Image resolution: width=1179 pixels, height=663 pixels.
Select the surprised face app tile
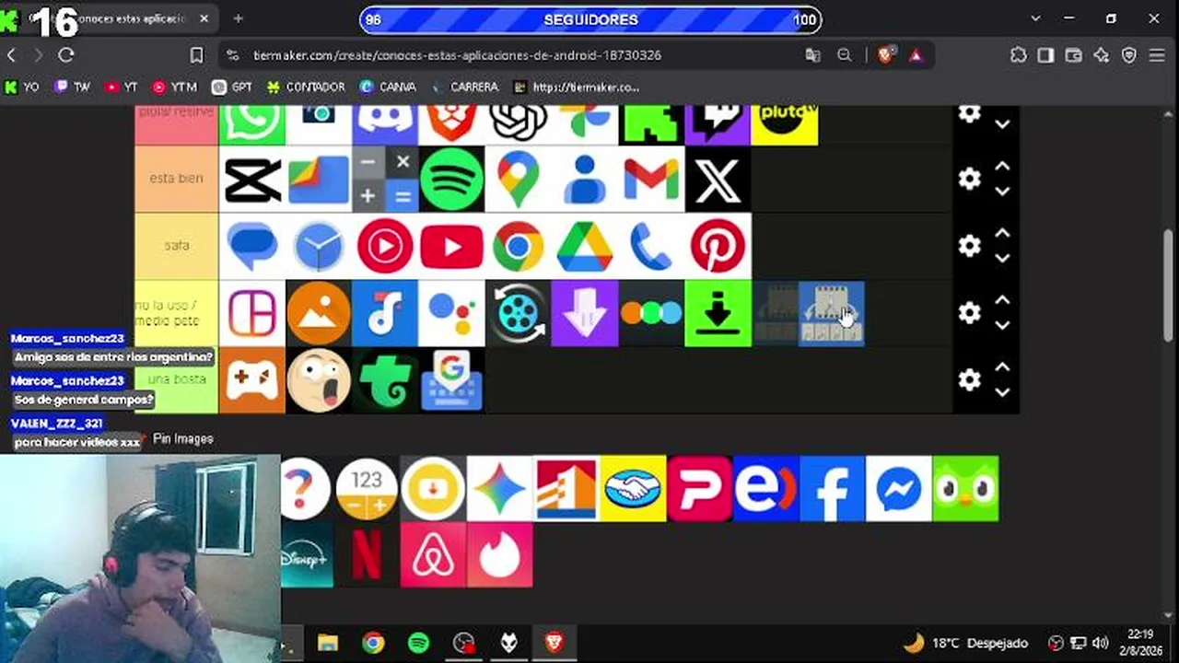[319, 379]
